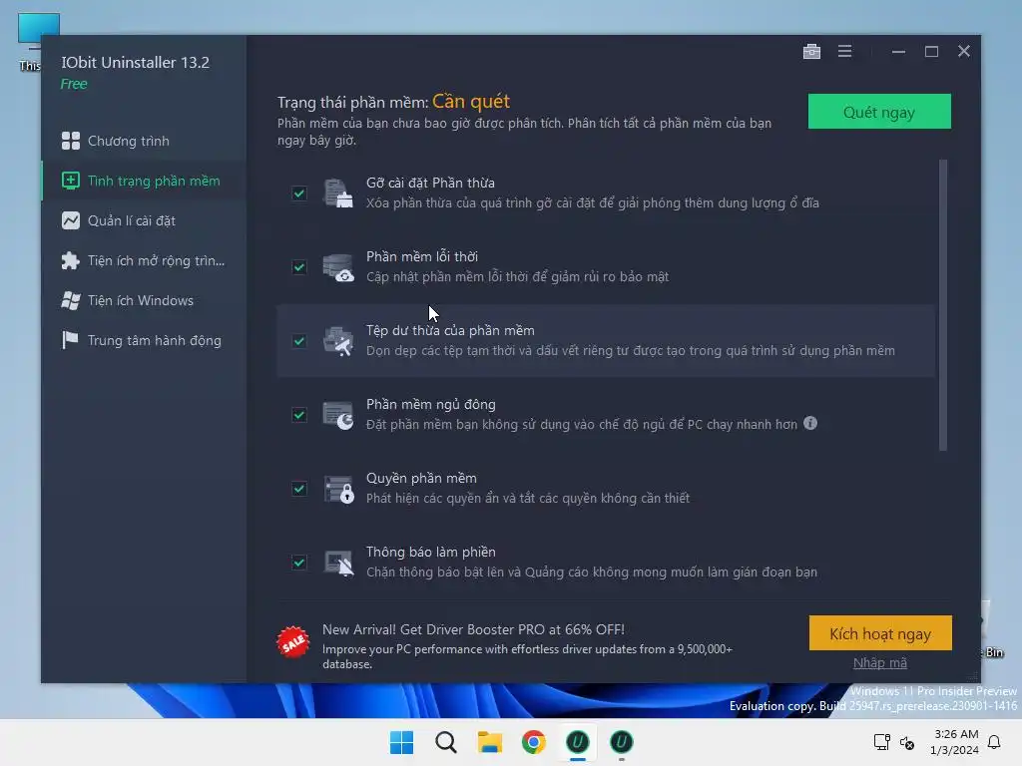Open Trung tâm hành động section
Screen dimensions: 1022x766
[x=144, y=340]
